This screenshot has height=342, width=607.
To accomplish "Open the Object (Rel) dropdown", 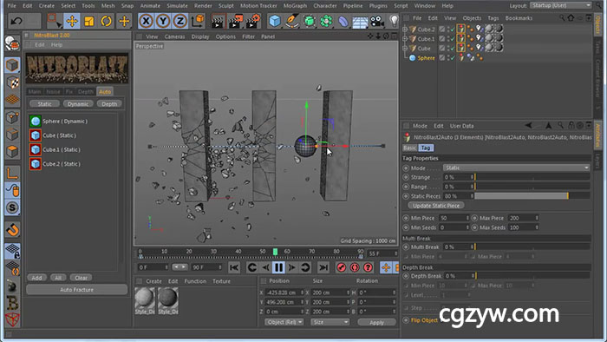I will tap(284, 322).
